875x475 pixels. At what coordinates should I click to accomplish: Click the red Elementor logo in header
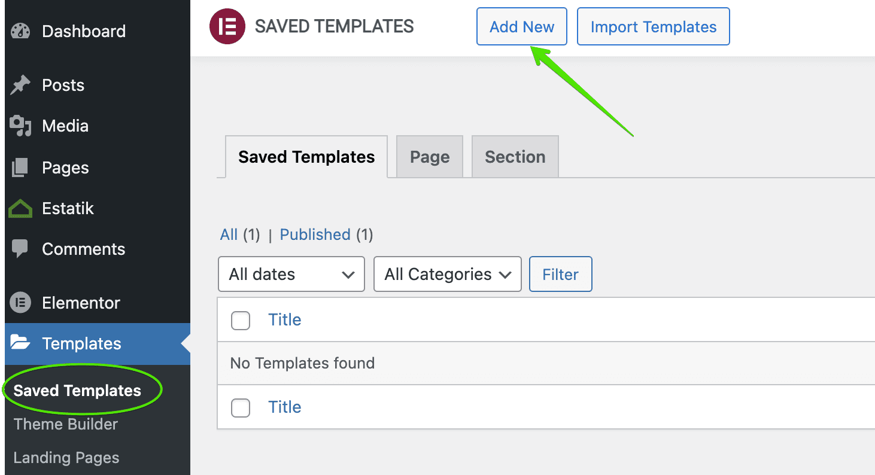(227, 27)
